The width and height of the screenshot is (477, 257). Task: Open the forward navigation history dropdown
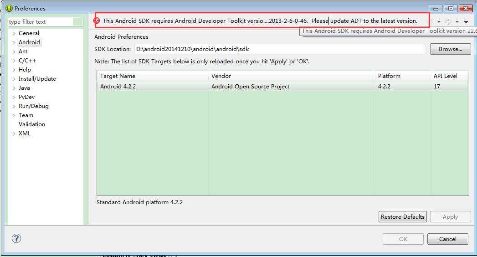tap(457, 21)
